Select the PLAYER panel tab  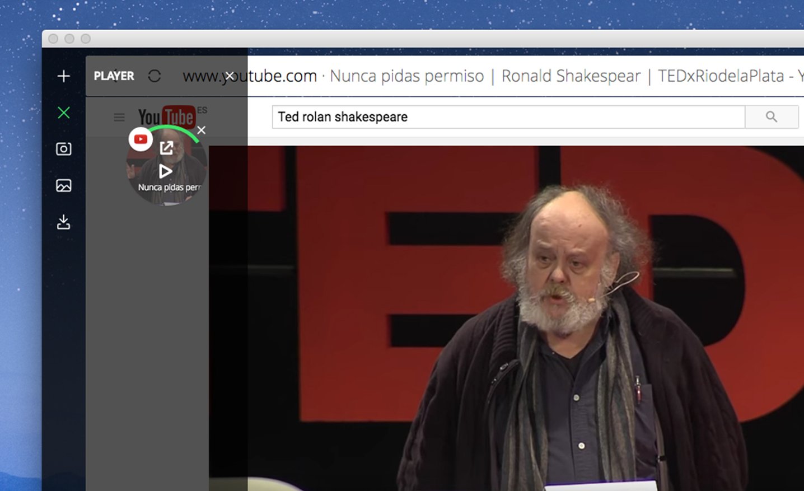point(114,76)
